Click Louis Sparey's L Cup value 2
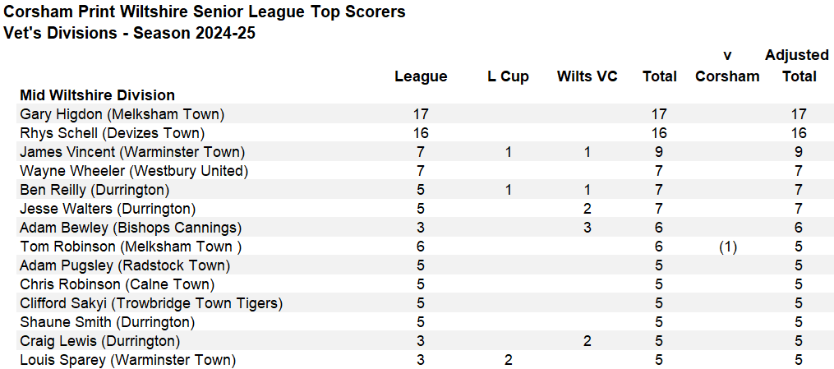This screenshot has width=834, height=369. 508,361
